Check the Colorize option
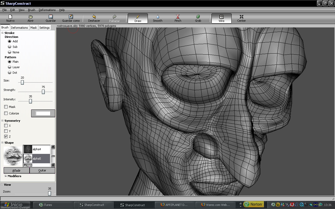 point(6,113)
